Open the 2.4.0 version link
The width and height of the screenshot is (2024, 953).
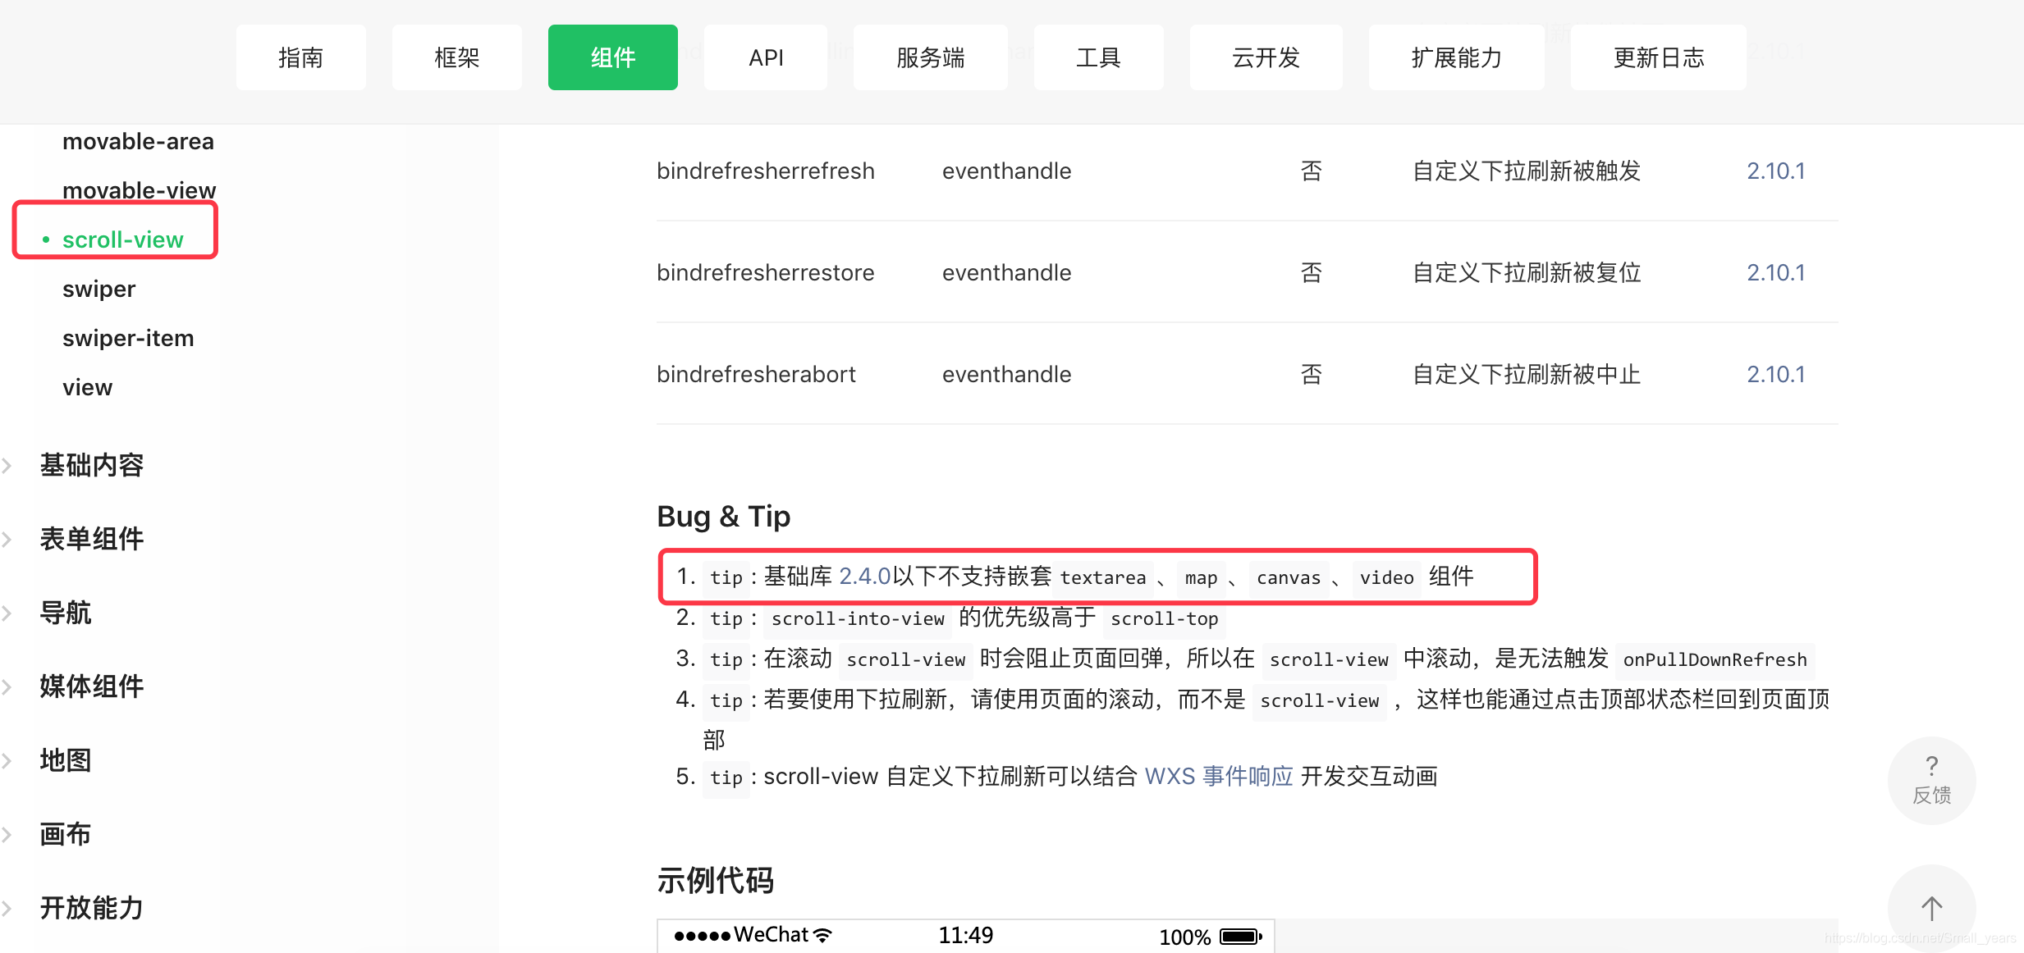pos(864,577)
